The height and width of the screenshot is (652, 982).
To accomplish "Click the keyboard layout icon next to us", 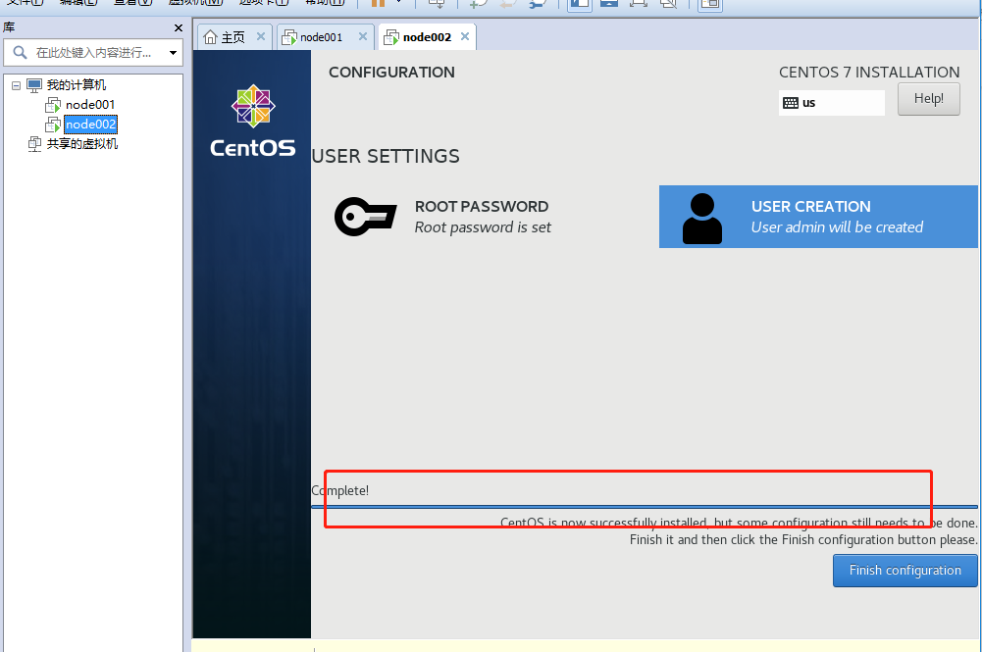I will pos(791,103).
